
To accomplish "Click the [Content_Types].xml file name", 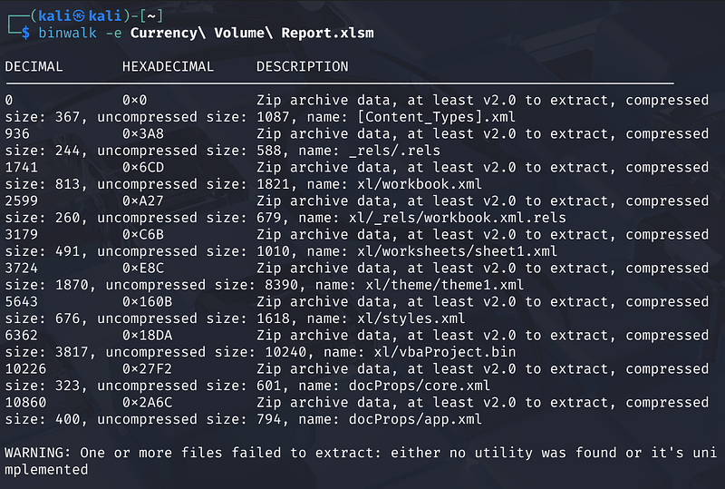I will coord(424,117).
